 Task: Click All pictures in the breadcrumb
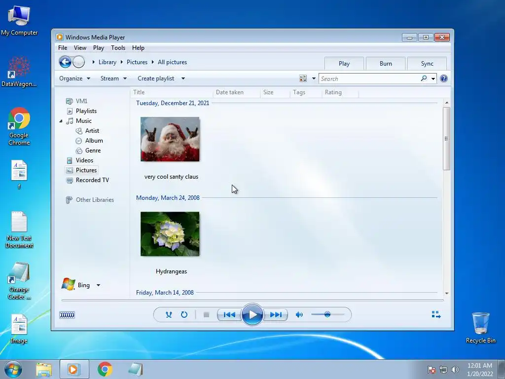tap(172, 62)
